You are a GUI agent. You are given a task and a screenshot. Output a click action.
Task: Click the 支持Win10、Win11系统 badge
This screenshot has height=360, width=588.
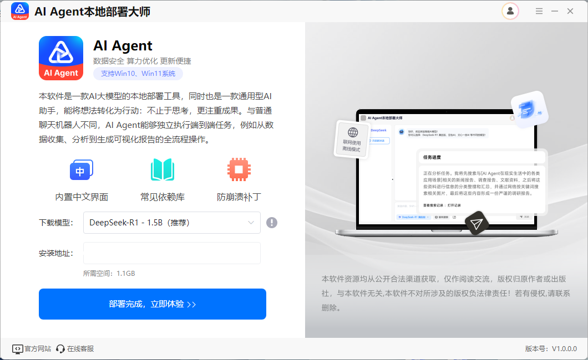137,74
